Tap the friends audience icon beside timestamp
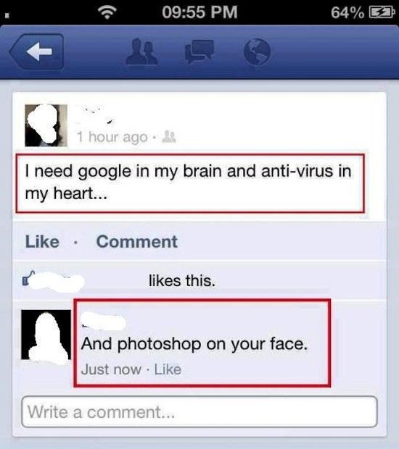The image size is (399, 449). click(x=169, y=137)
